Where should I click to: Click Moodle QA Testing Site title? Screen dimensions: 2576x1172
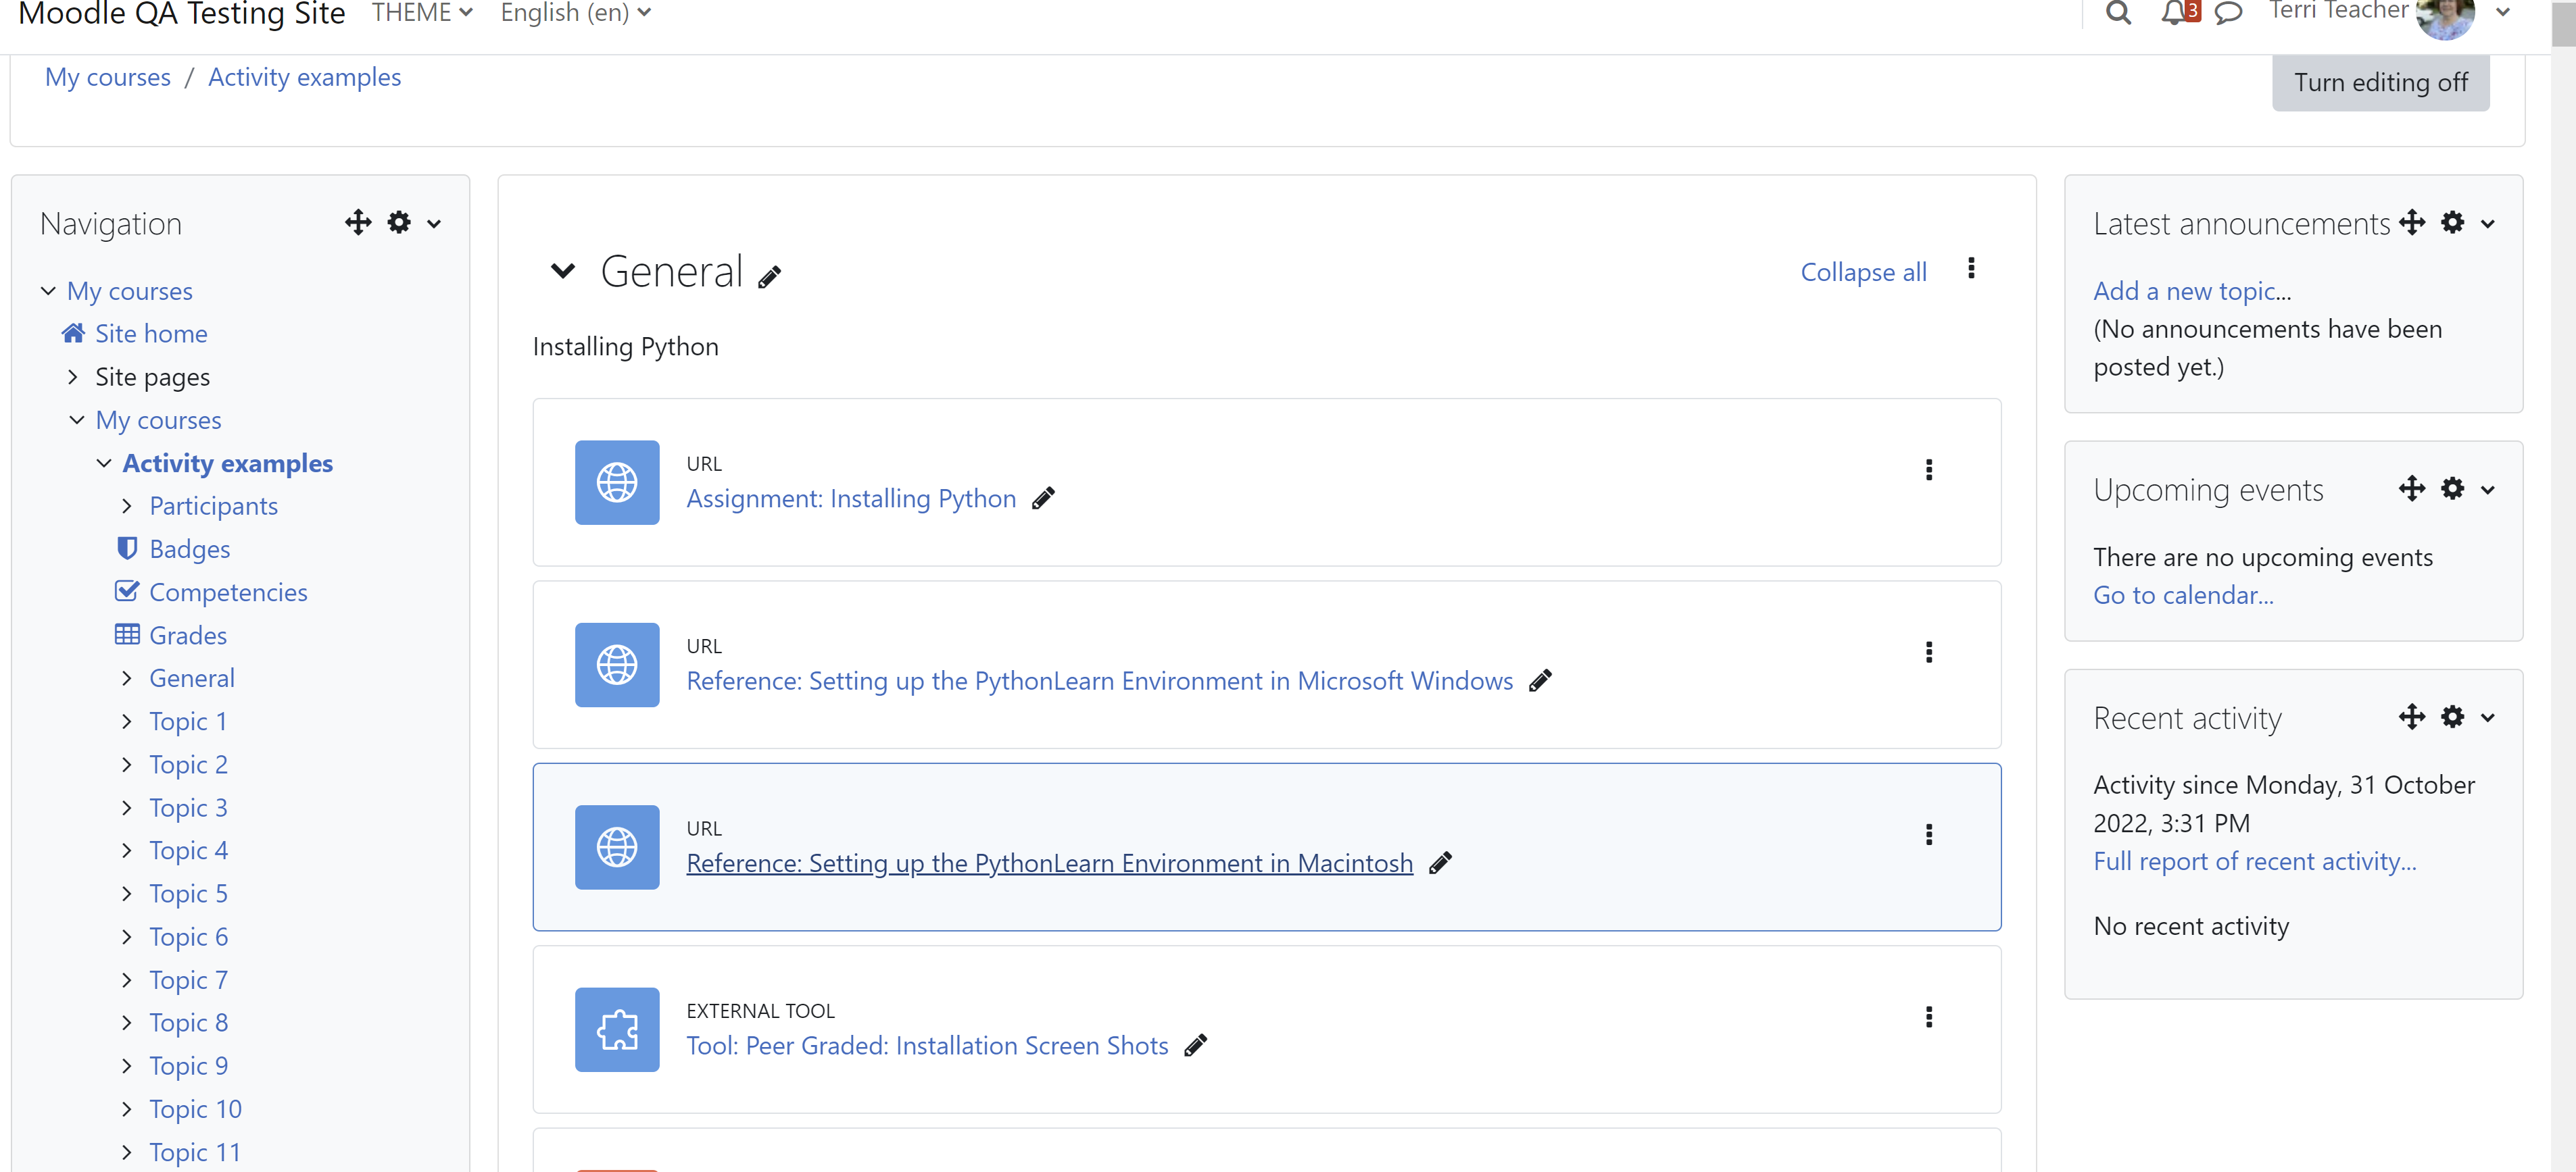(x=181, y=13)
